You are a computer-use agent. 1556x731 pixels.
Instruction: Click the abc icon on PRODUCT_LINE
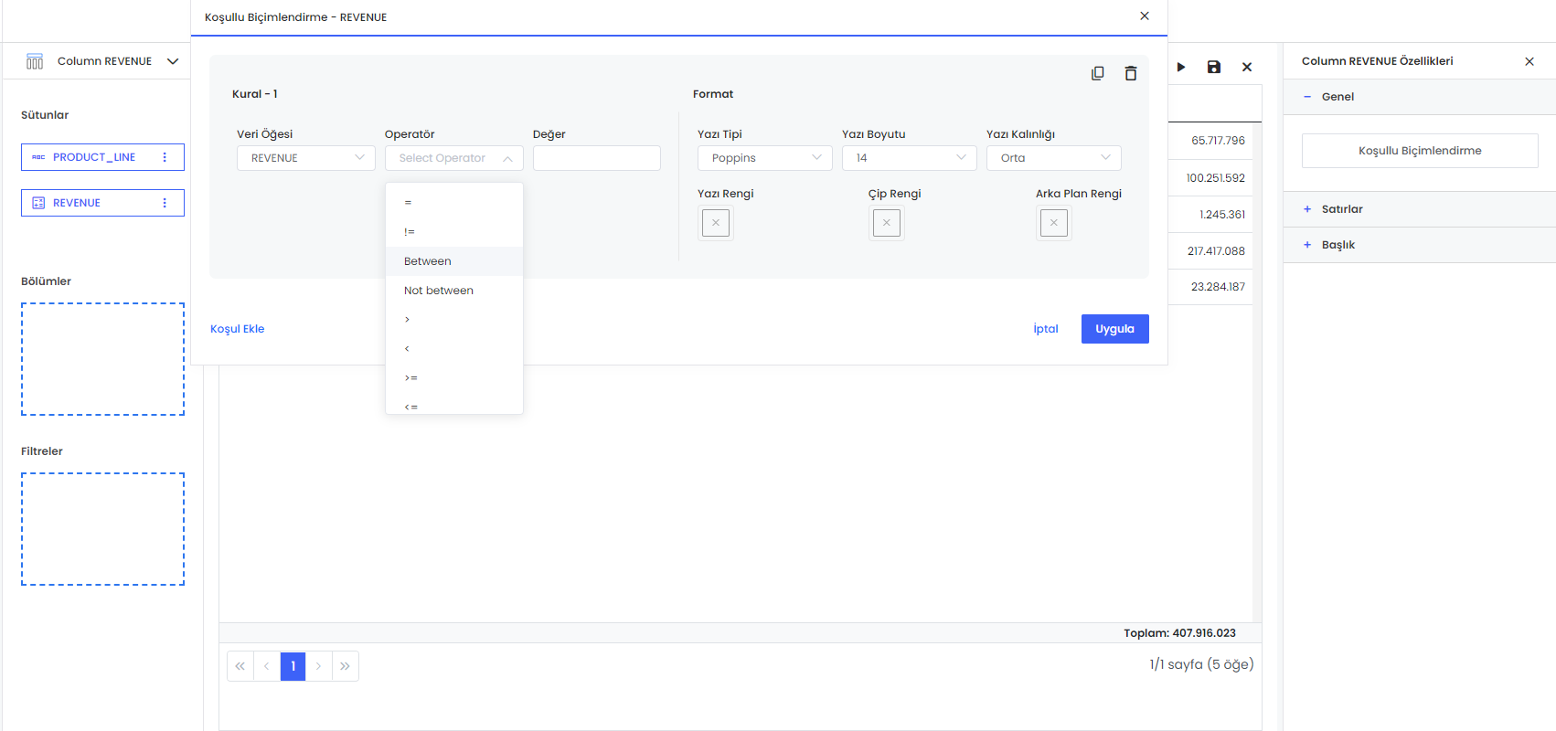click(38, 157)
